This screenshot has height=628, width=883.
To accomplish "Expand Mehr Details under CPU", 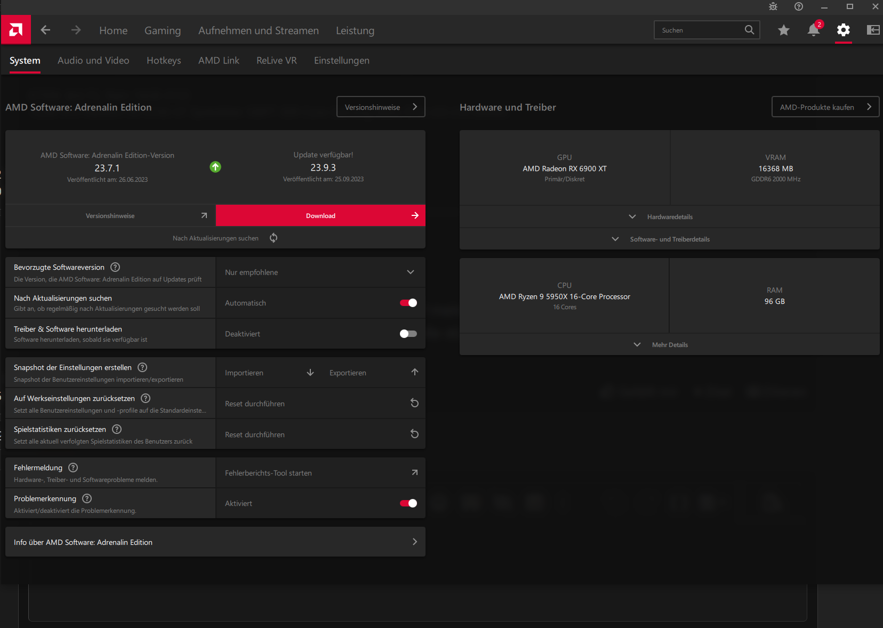I will (x=670, y=345).
